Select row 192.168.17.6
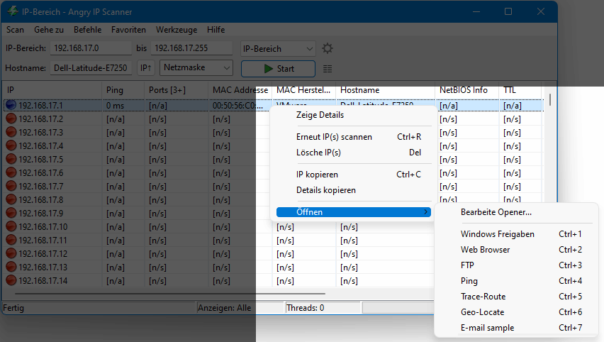Viewport: 604px width, 342px height. click(x=41, y=172)
